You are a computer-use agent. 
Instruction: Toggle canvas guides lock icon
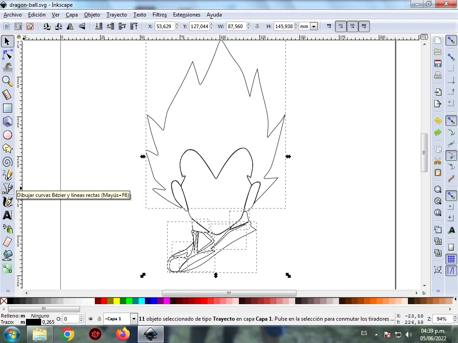coord(19,37)
